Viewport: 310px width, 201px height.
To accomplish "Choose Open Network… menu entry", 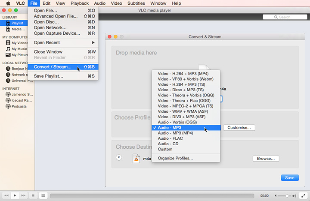I will point(63,27).
